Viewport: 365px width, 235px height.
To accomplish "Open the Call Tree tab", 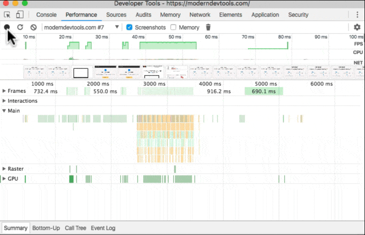I will [x=76, y=228].
